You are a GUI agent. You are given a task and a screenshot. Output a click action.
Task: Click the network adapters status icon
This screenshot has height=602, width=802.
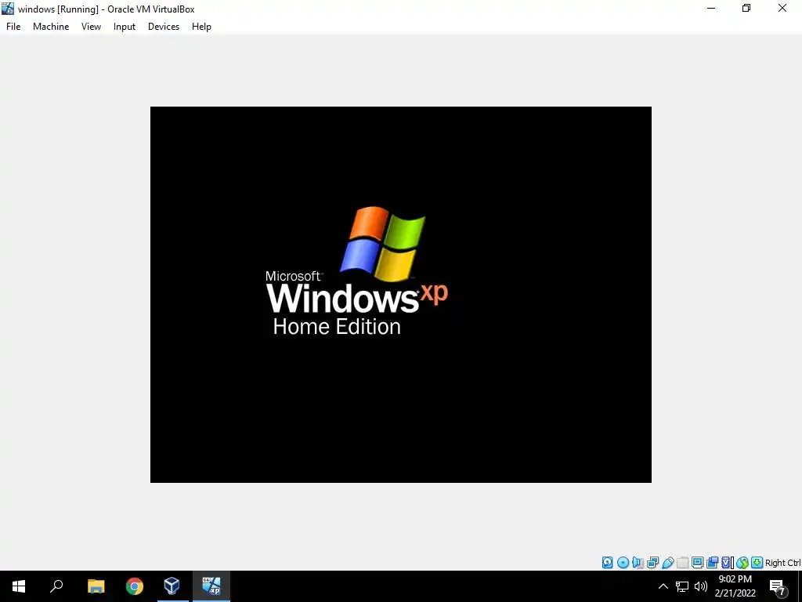coord(652,563)
